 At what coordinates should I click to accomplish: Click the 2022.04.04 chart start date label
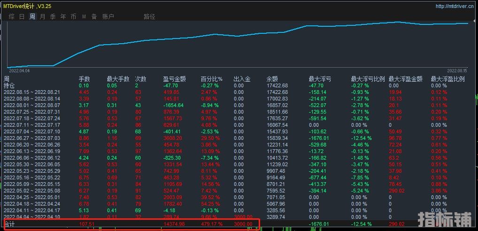pos(19,71)
